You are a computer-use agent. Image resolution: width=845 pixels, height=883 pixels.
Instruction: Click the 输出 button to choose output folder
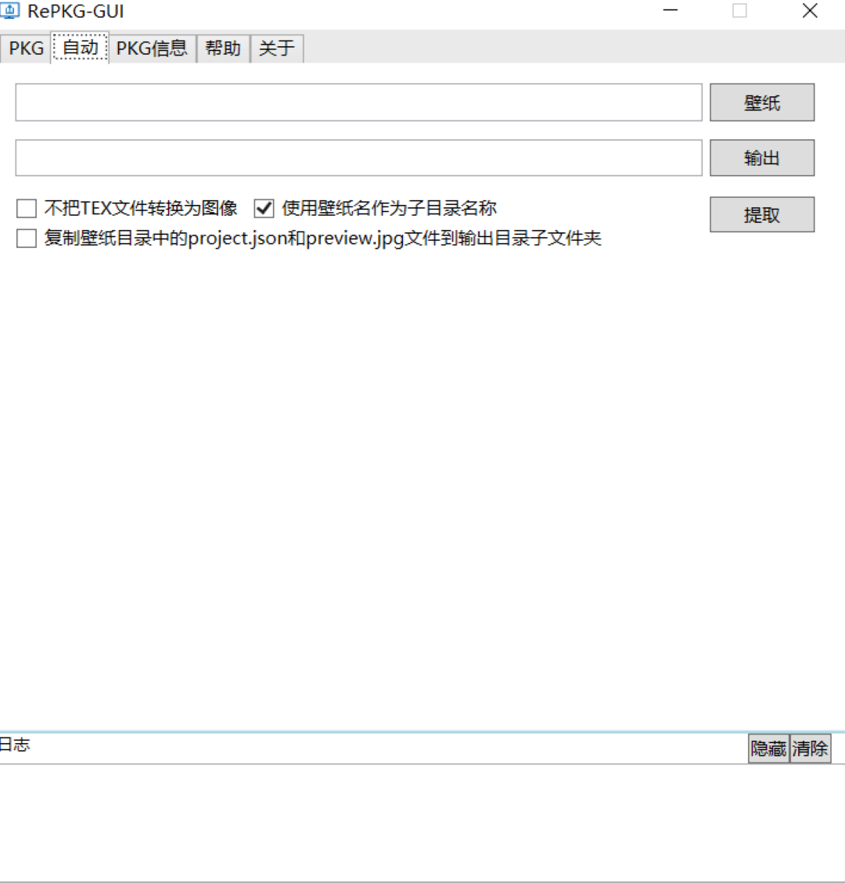pos(761,157)
